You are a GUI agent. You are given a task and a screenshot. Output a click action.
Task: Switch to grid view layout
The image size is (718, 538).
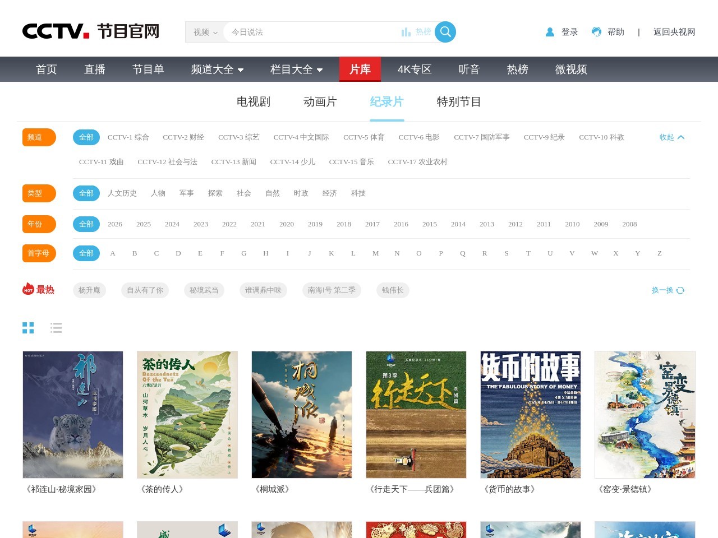pyautogui.click(x=28, y=328)
